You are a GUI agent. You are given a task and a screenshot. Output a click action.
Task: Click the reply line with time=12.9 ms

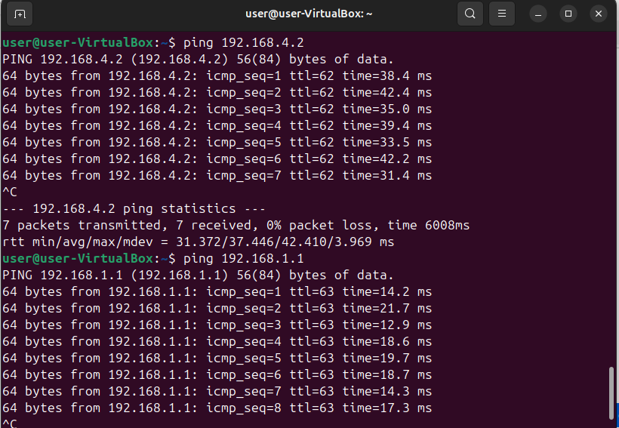point(217,325)
